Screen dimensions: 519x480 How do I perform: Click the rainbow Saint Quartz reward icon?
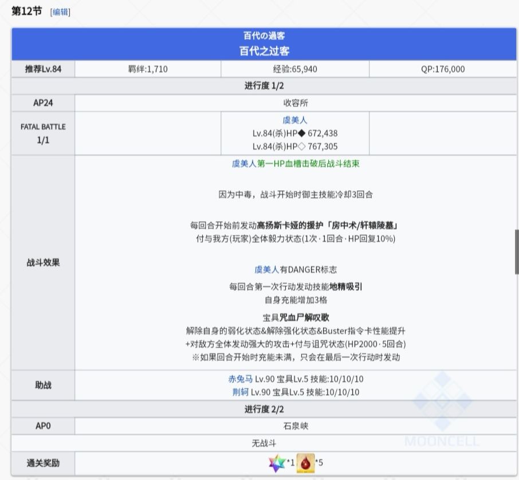click(277, 463)
